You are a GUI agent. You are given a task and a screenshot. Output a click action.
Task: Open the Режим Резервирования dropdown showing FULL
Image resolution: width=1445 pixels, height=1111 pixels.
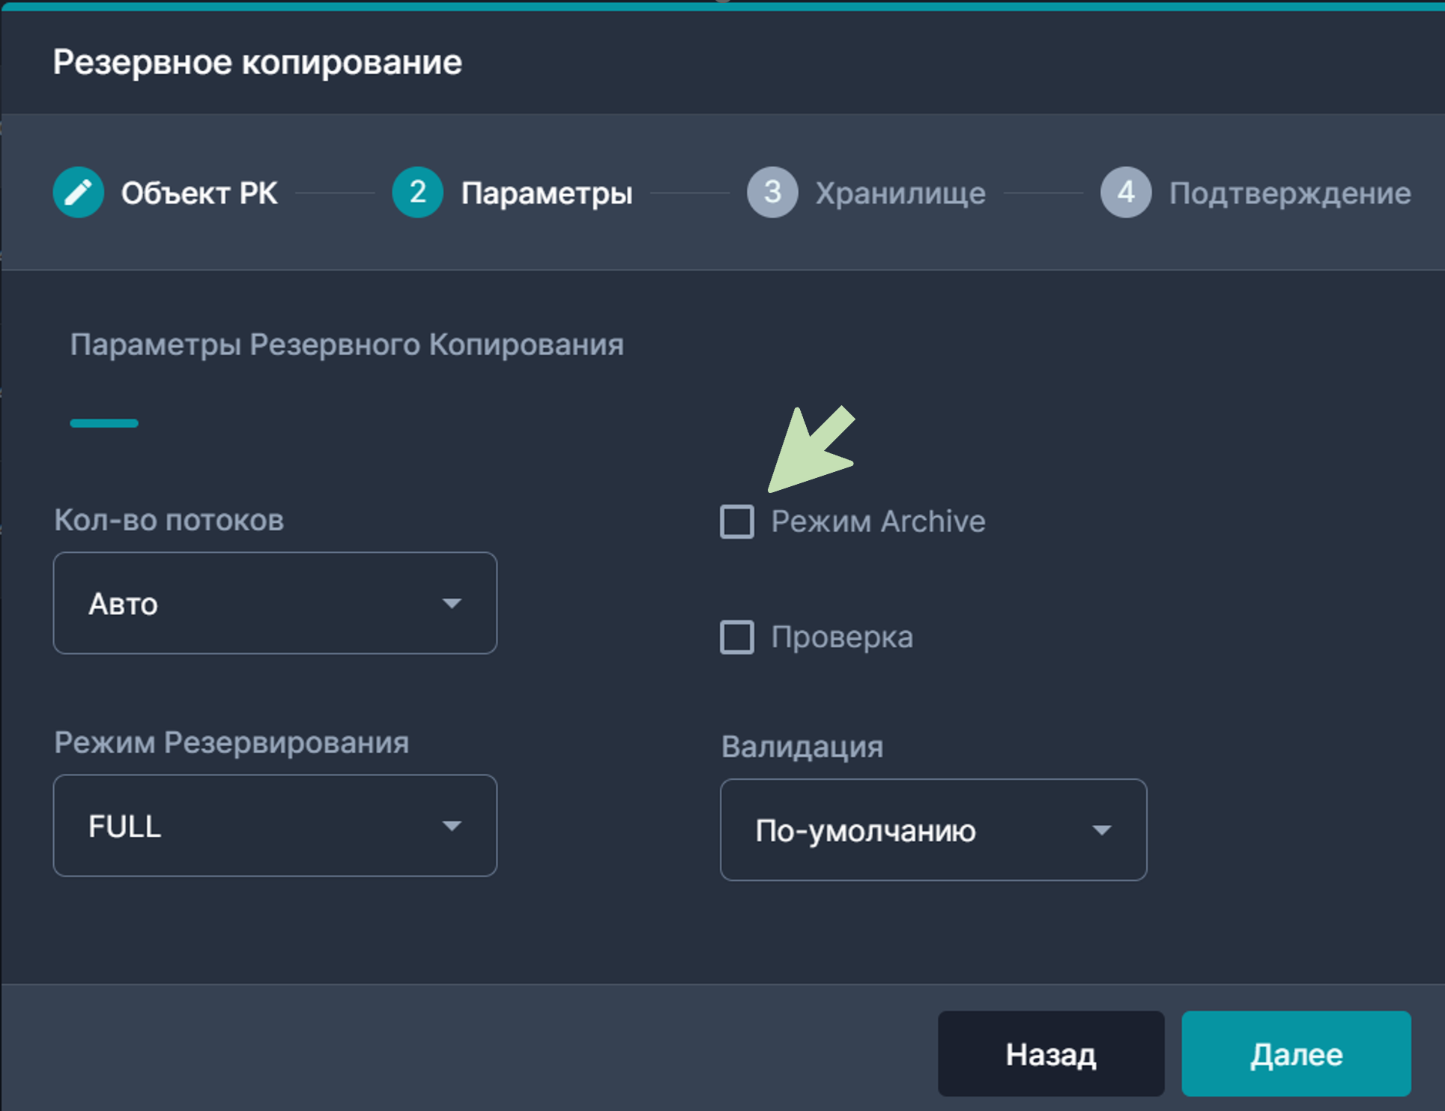click(x=274, y=826)
